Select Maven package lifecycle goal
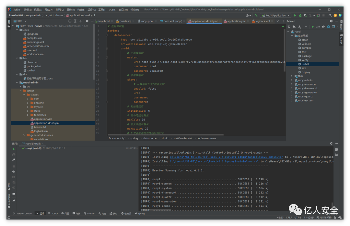Screen dimensions: 350x226 [x=307, y=56]
